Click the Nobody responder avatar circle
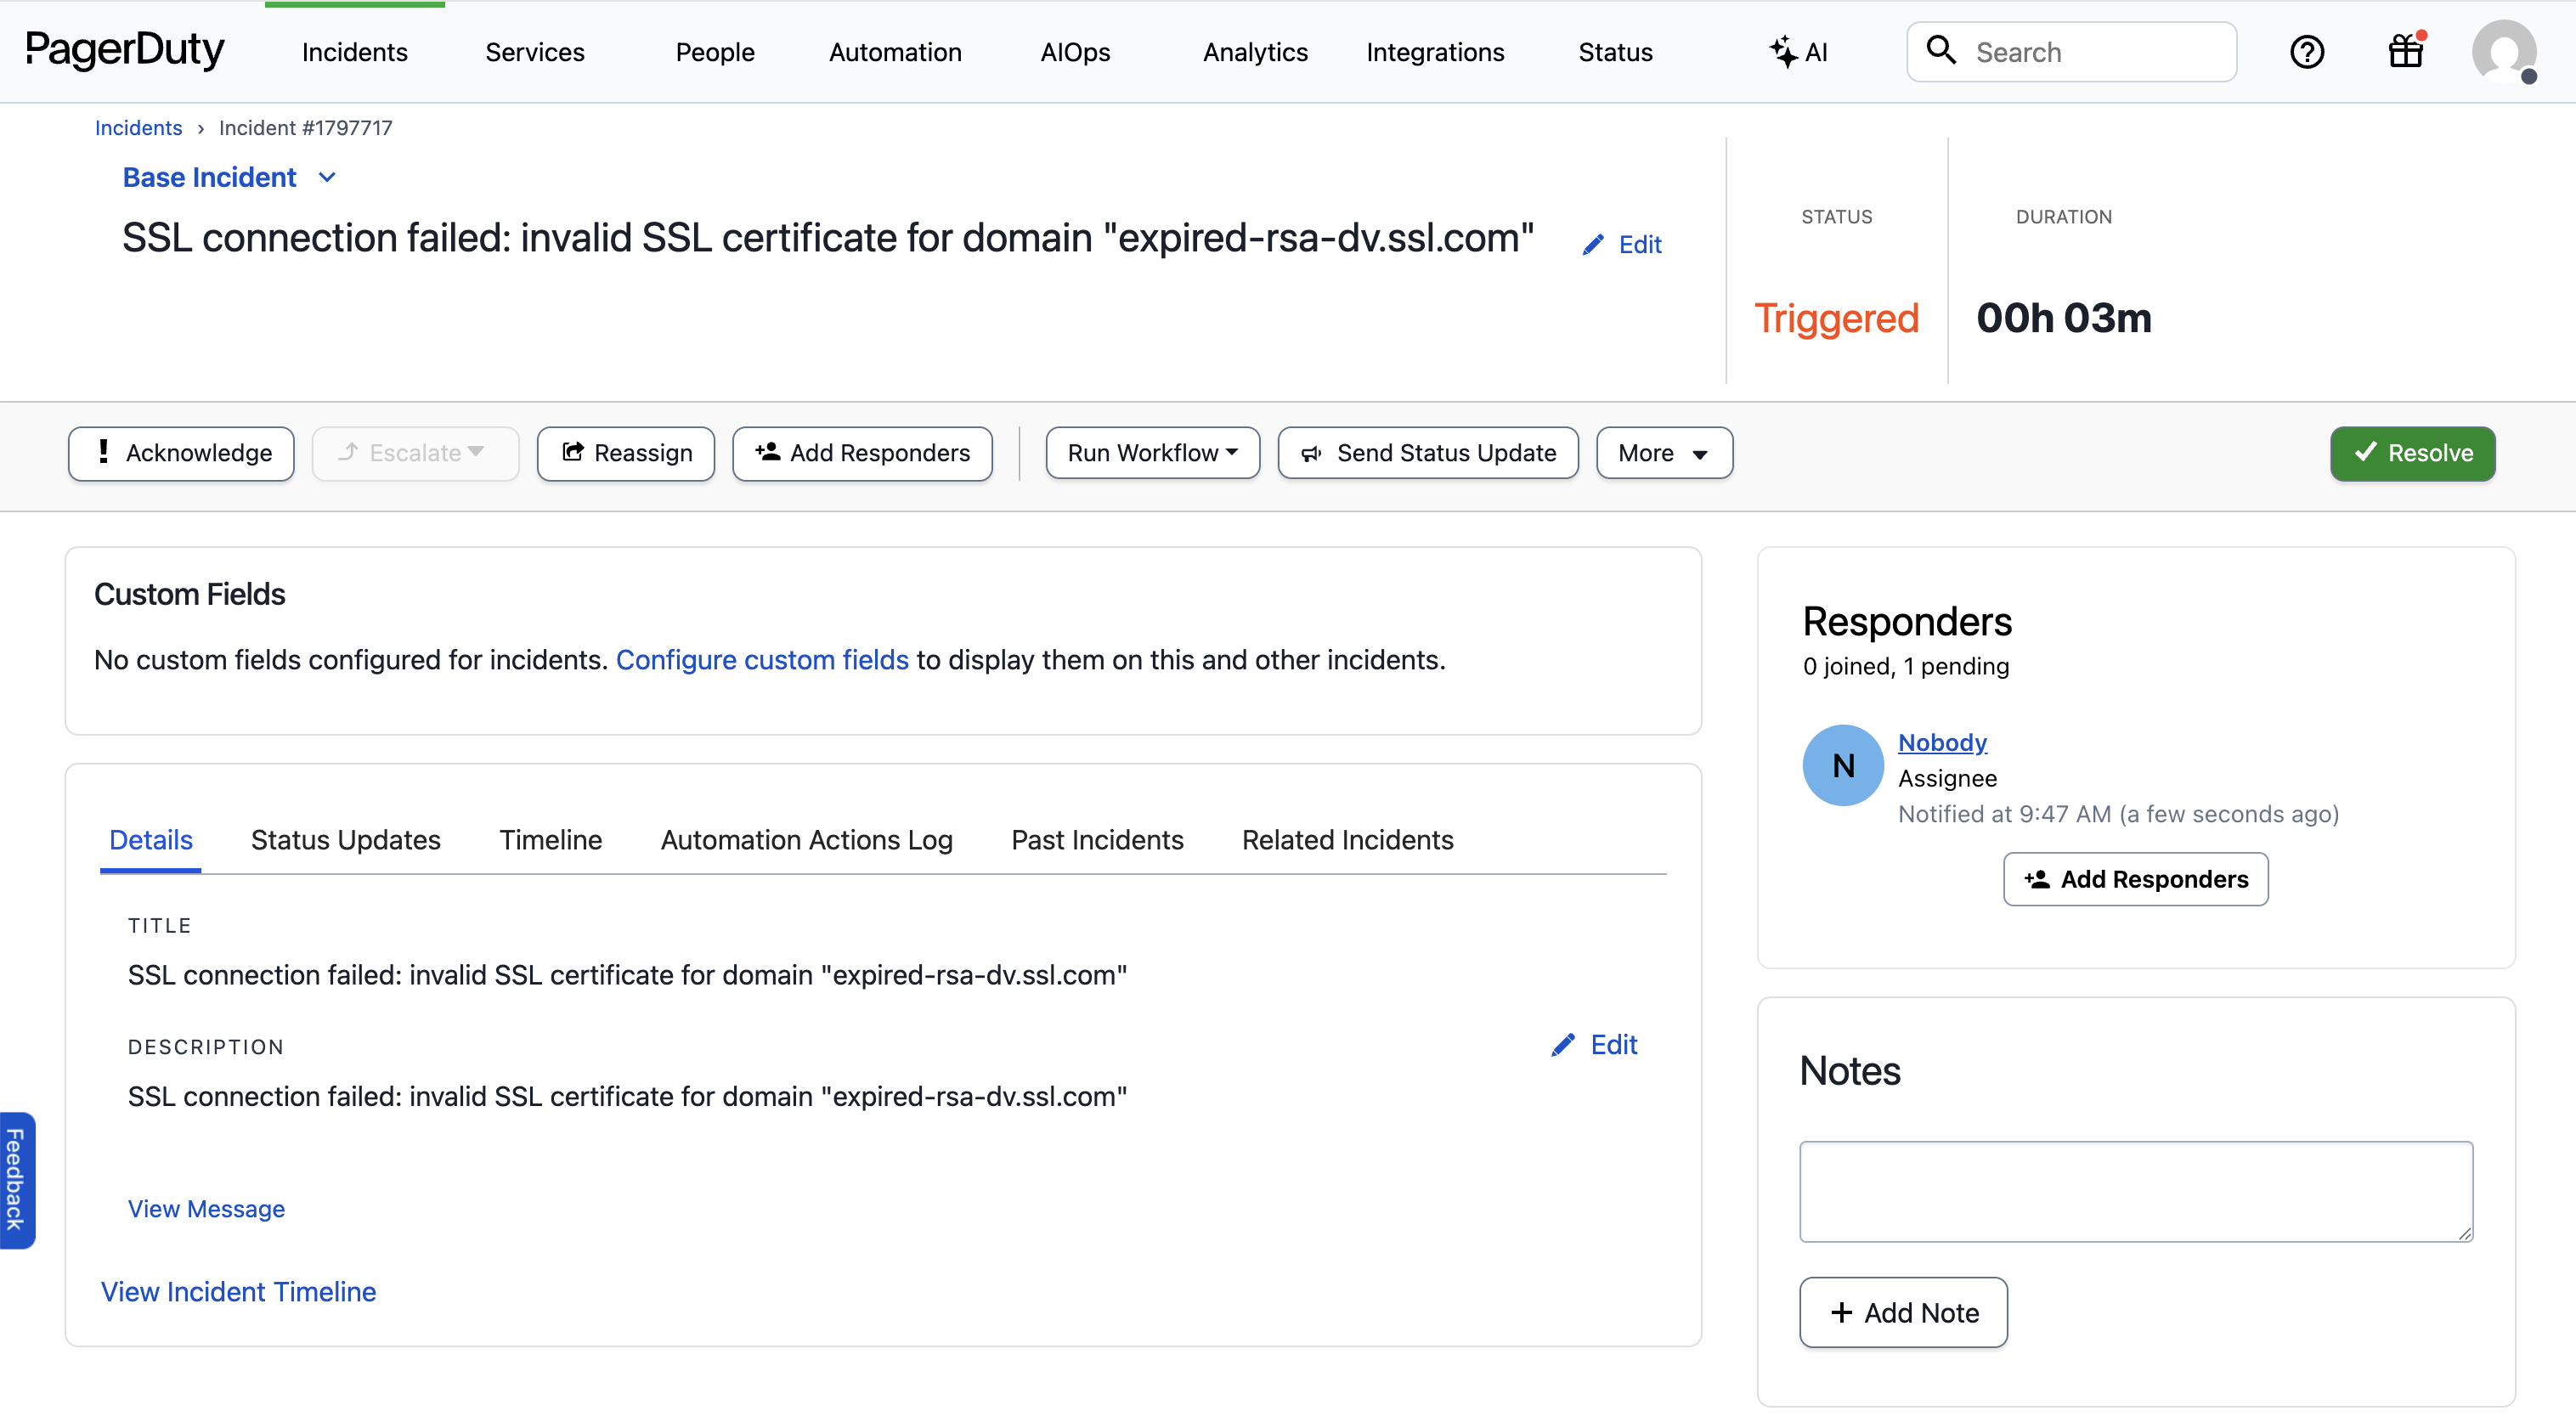This screenshot has width=2576, height=1422. (x=1842, y=765)
